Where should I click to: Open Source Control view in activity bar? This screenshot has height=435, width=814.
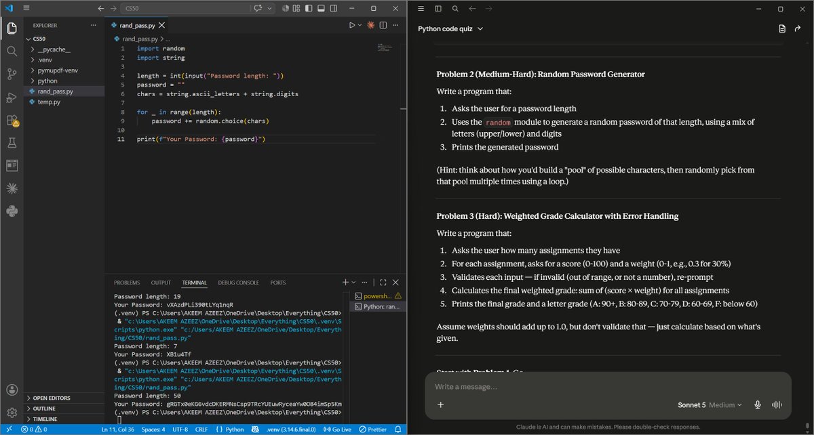(x=12, y=74)
